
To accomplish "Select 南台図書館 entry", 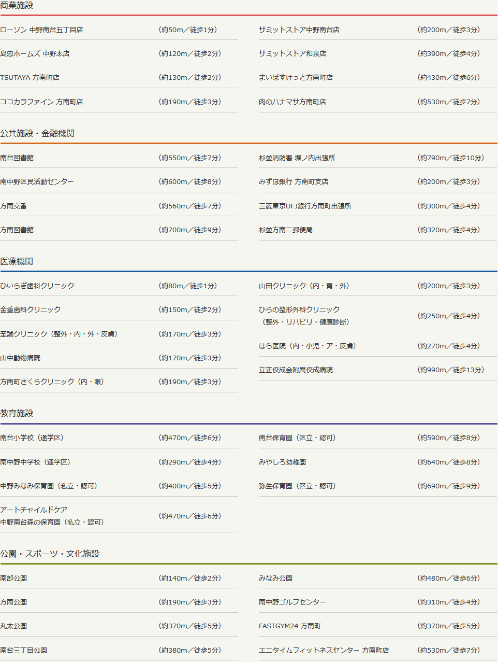I will click(x=17, y=158).
